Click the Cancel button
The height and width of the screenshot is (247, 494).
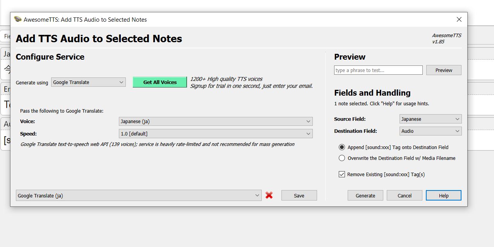pyautogui.click(x=405, y=196)
